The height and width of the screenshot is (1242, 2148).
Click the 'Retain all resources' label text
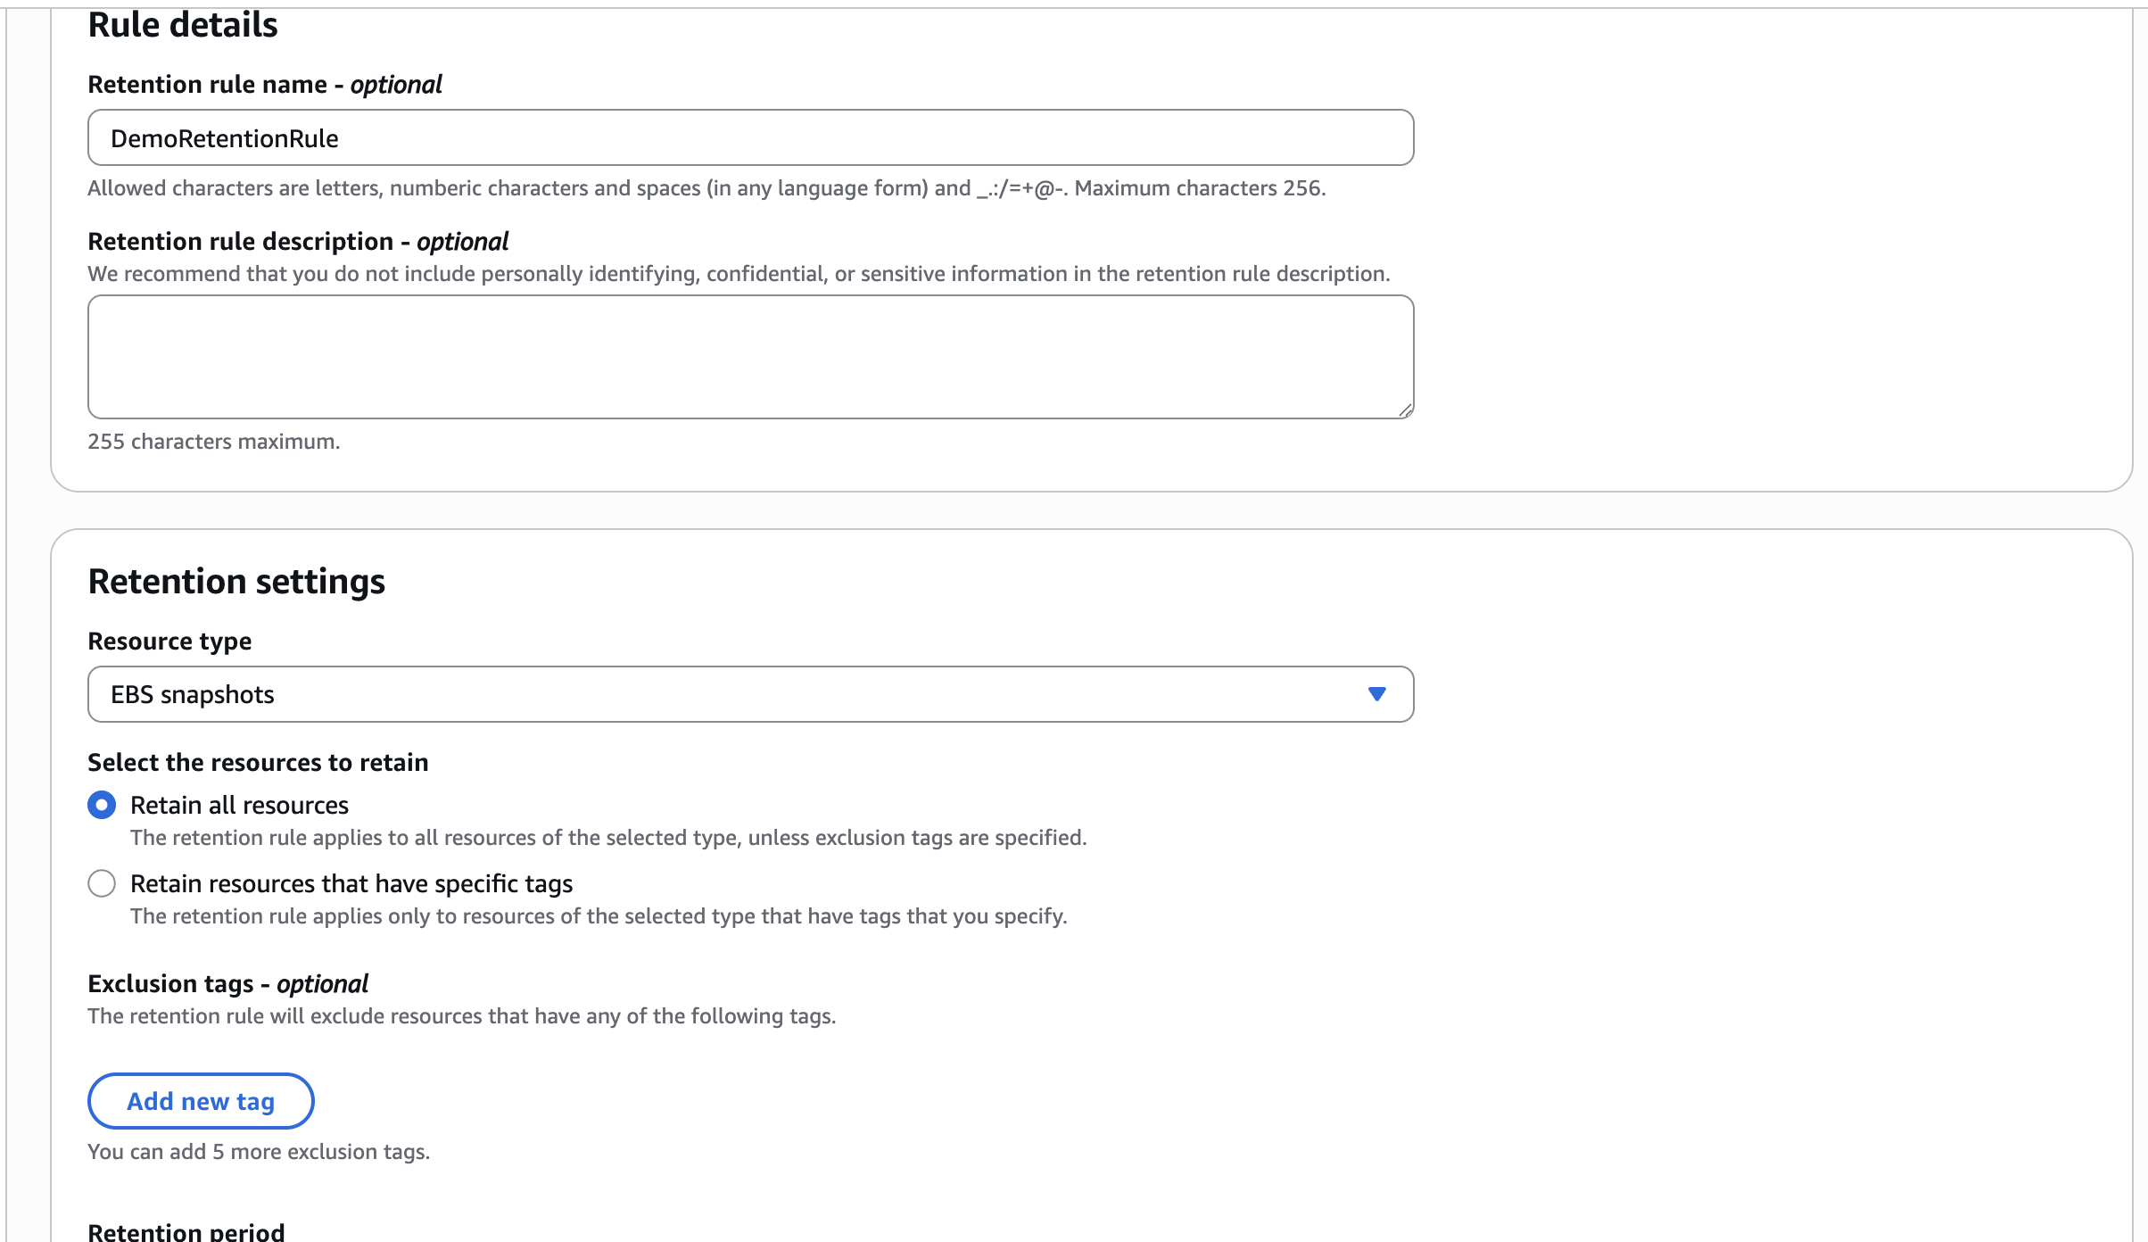point(239,805)
